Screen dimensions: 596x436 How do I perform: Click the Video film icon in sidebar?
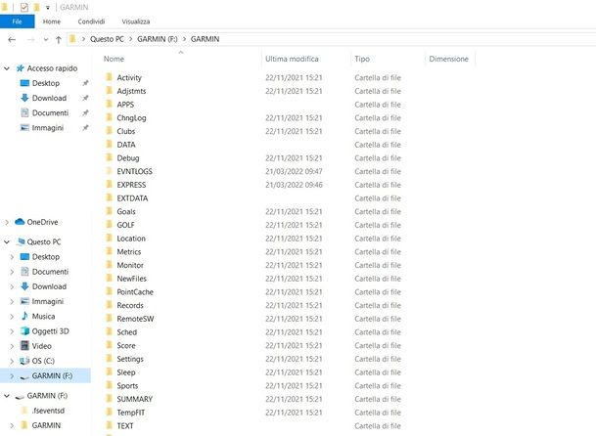point(24,346)
